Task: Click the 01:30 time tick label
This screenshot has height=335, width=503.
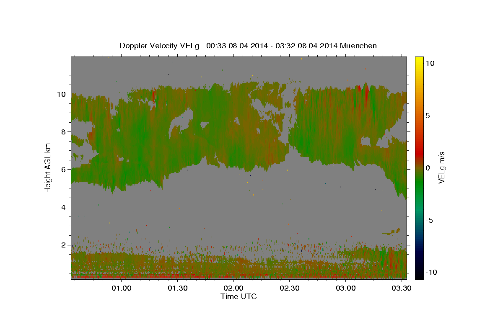Action: click(x=178, y=288)
